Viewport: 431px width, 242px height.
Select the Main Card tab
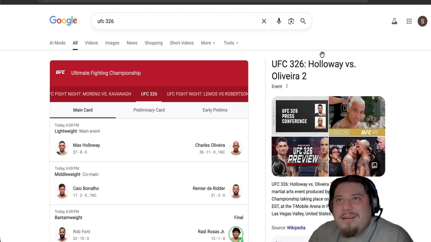(x=83, y=110)
